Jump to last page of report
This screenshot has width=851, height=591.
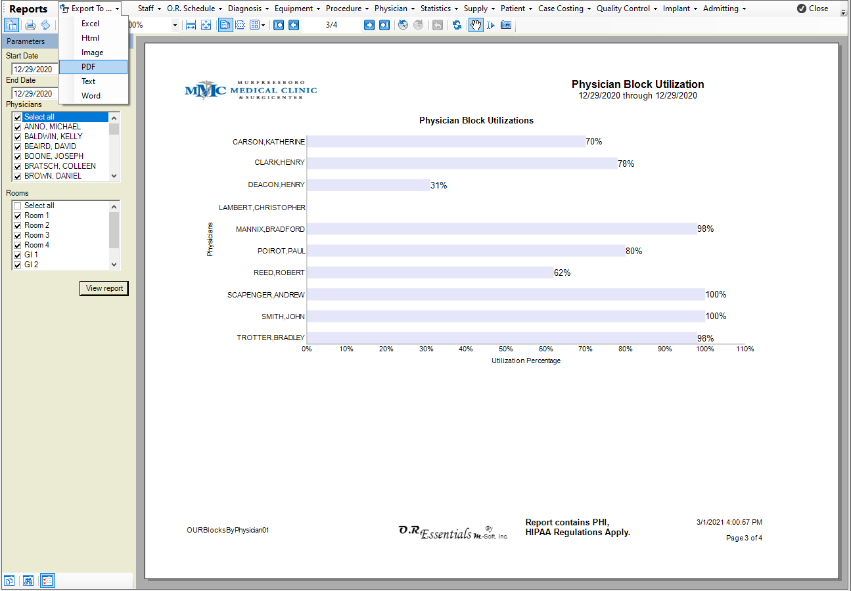384,25
